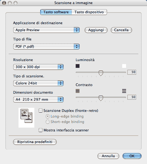The height and width of the screenshot is (164, 147).
Task: Click the Luminosità slider handle
Action: [x=101, y=73]
